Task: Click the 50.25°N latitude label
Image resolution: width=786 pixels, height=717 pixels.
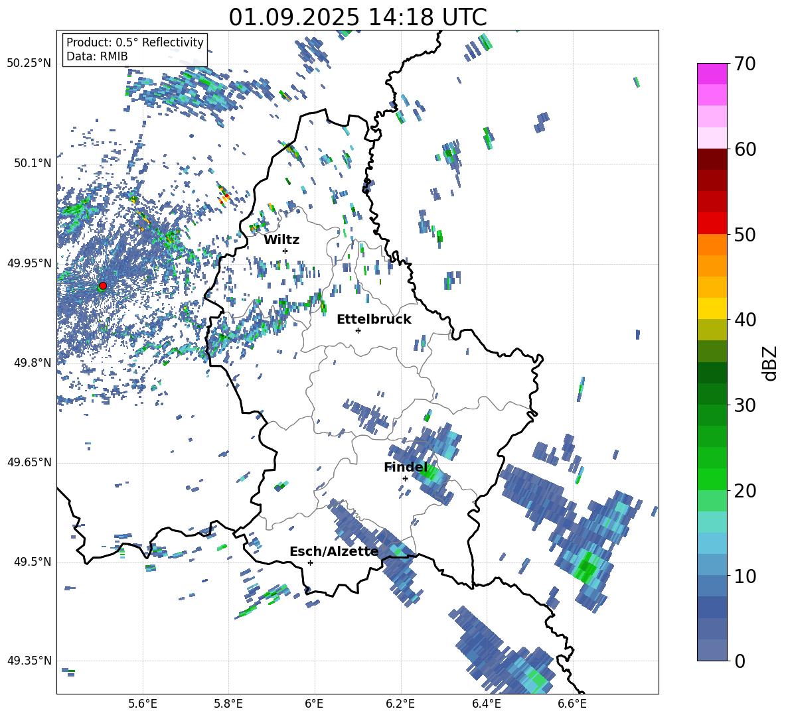Action: (x=29, y=64)
